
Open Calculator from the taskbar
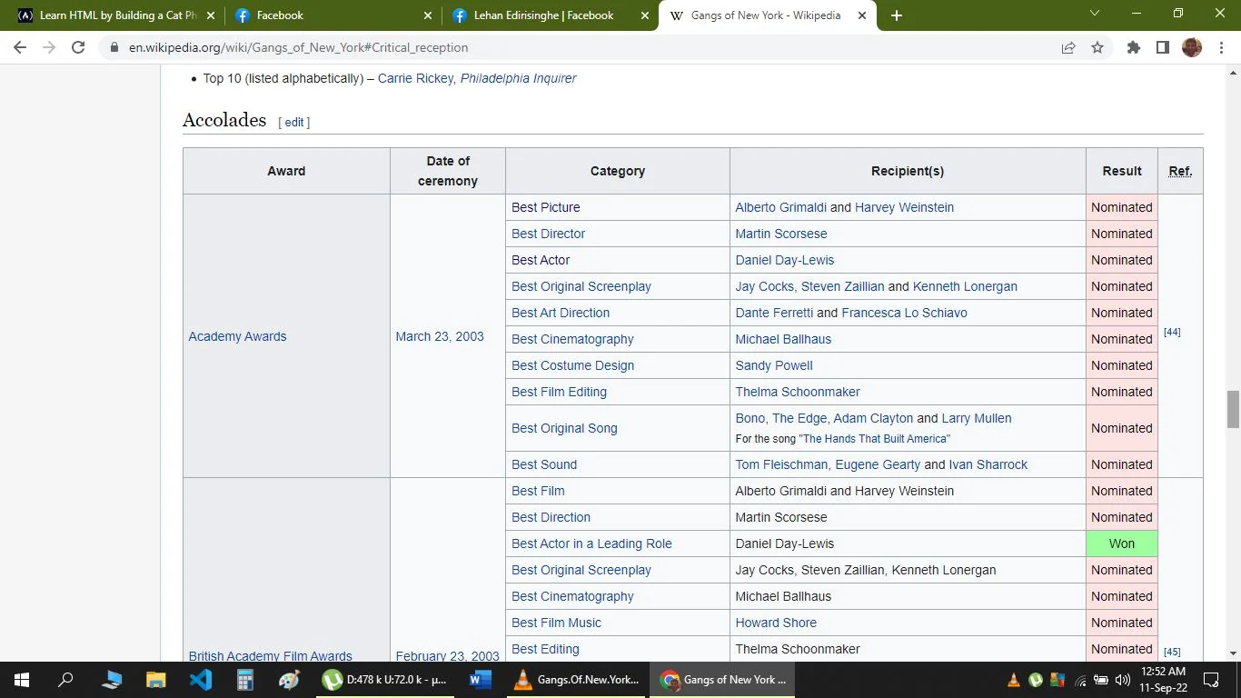(x=245, y=680)
